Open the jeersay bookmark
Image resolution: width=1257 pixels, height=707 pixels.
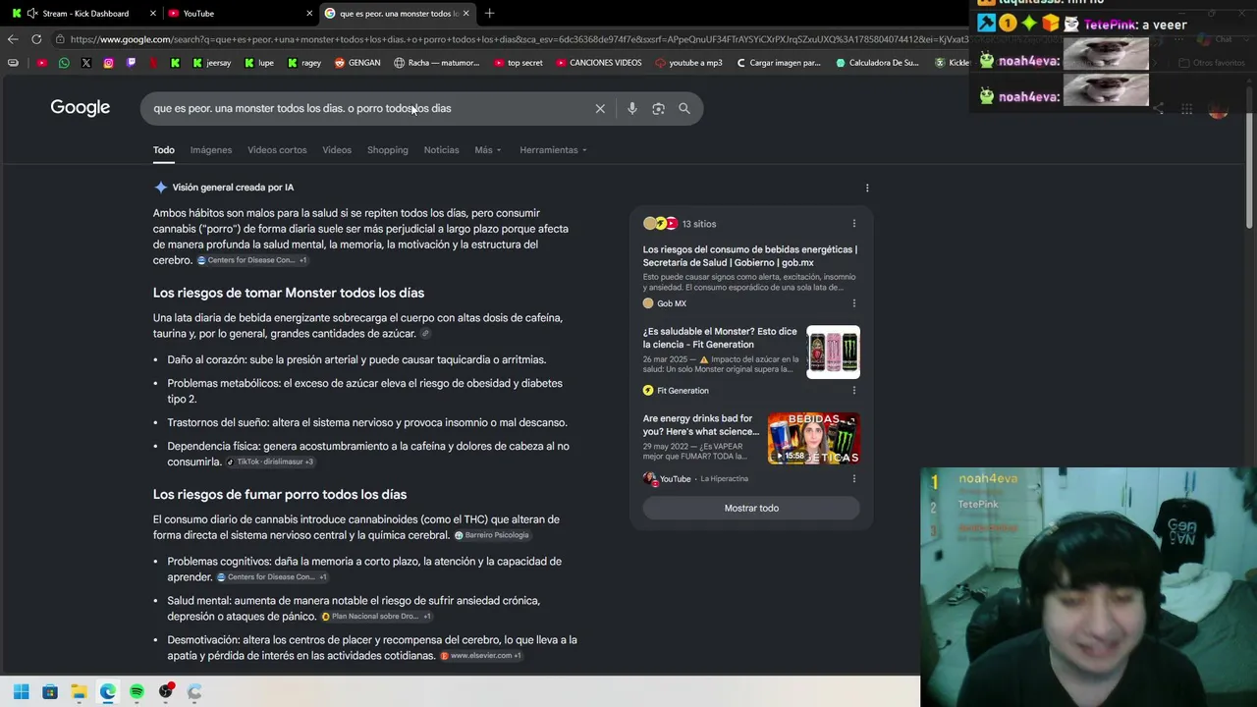[x=211, y=63]
